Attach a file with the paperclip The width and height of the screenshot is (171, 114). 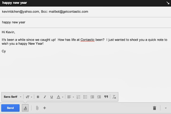[x=37, y=108]
